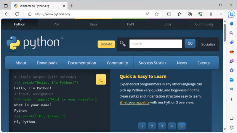Open the profile account icon
The width and height of the screenshot is (237, 133).
(211, 14)
